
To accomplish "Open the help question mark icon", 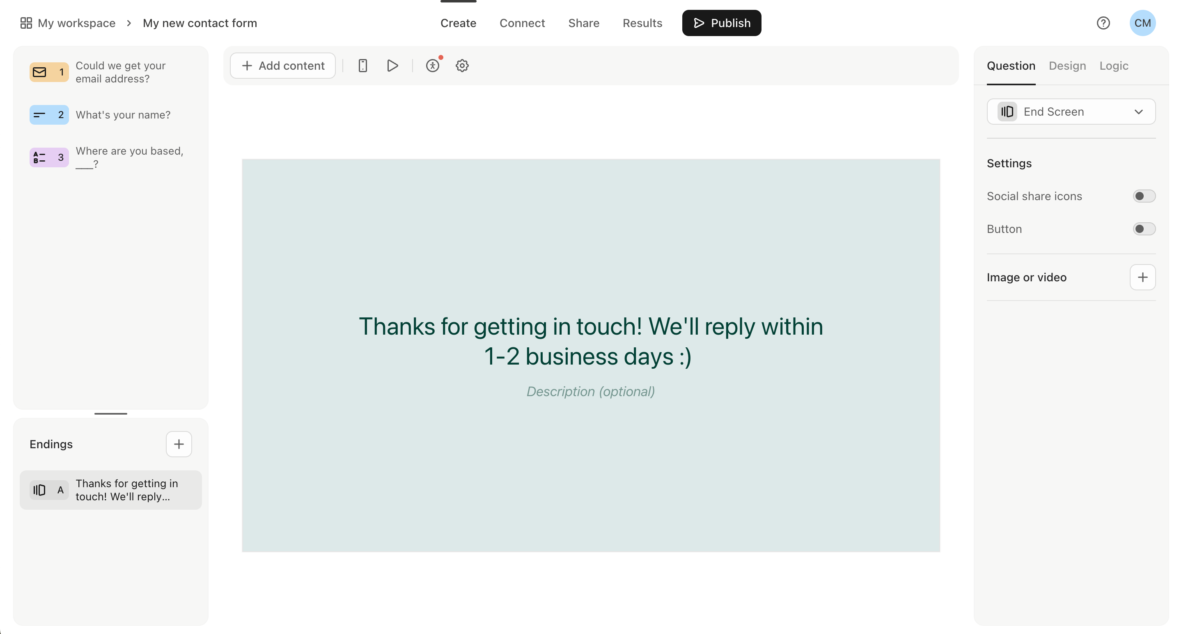I will (1103, 23).
